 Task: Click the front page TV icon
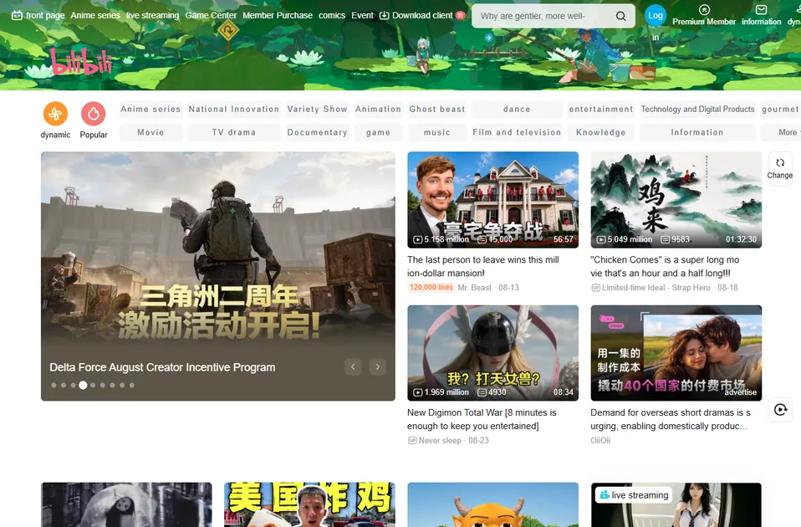coord(17,15)
